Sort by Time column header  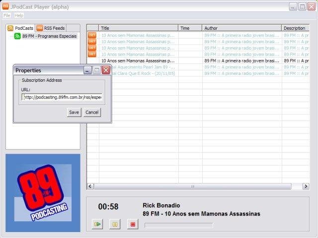click(190, 28)
